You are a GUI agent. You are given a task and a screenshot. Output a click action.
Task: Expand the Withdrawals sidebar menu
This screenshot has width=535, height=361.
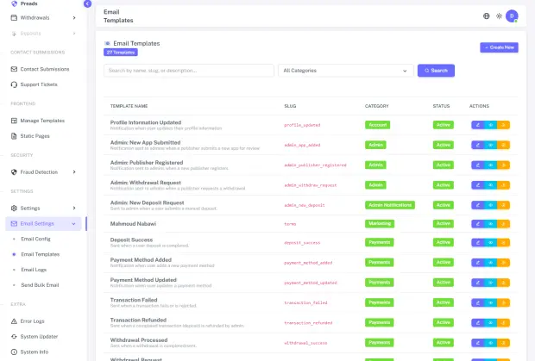point(43,18)
